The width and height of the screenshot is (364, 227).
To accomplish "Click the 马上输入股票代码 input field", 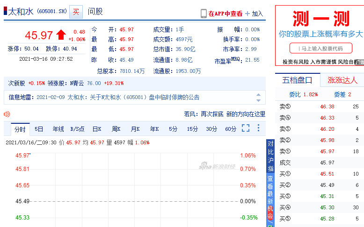I will point(321,49).
